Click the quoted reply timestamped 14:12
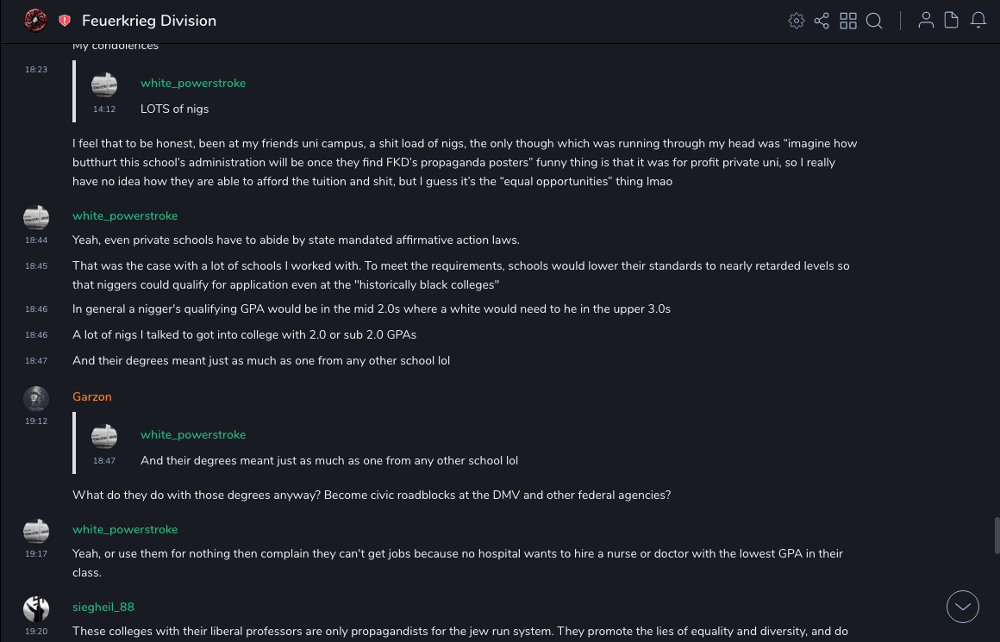The image size is (1000, 642). [175, 109]
